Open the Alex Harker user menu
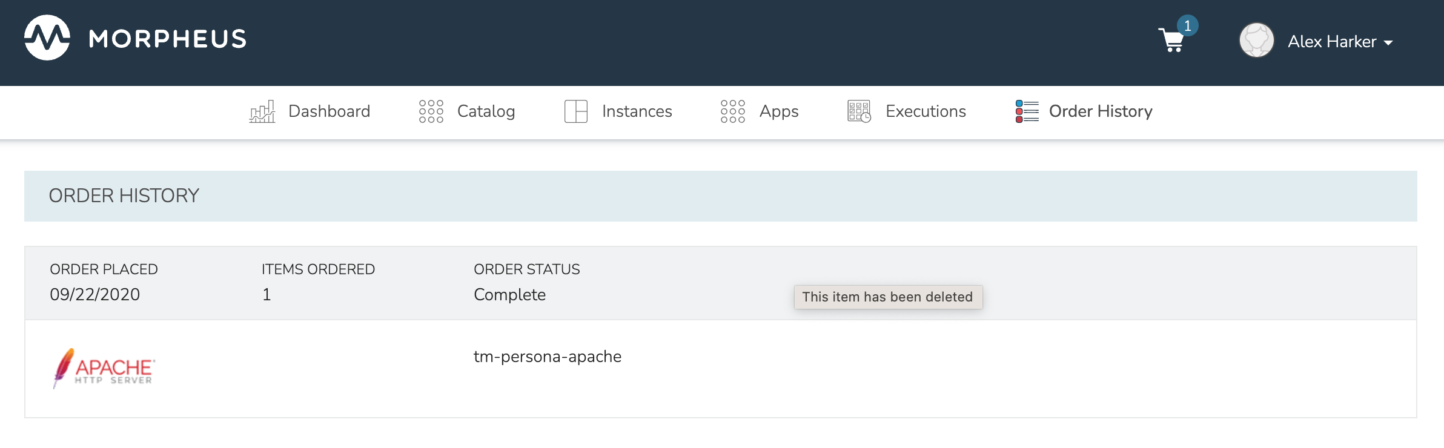The width and height of the screenshot is (1444, 448). (1331, 41)
